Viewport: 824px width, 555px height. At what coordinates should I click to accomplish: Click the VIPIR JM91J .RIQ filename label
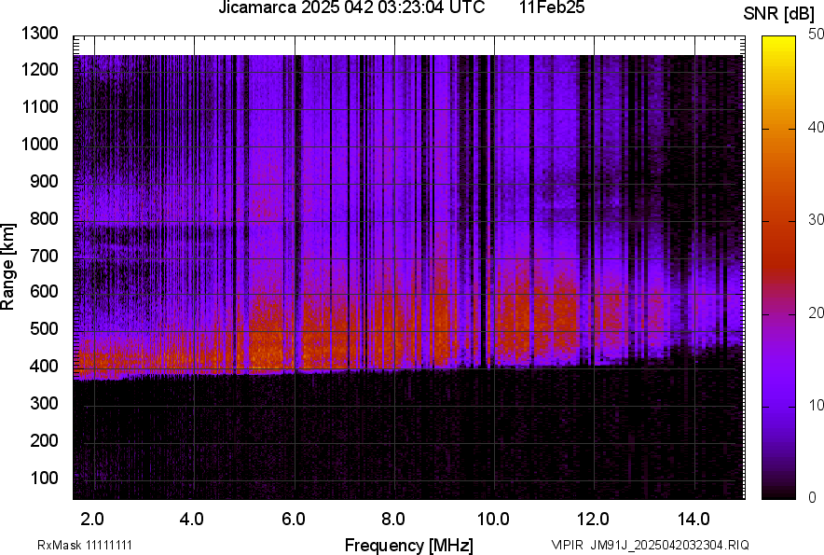tap(650, 545)
